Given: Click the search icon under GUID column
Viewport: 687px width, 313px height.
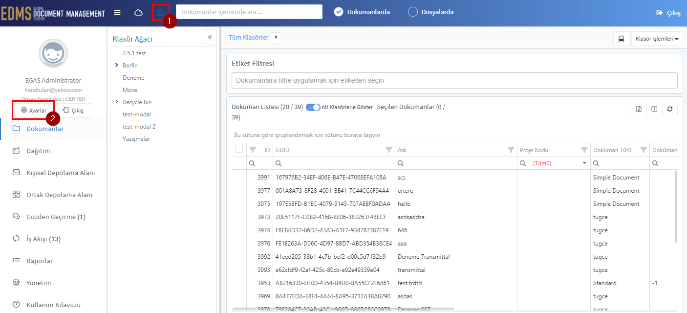Looking at the screenshot, I should [x=279, y=163].
